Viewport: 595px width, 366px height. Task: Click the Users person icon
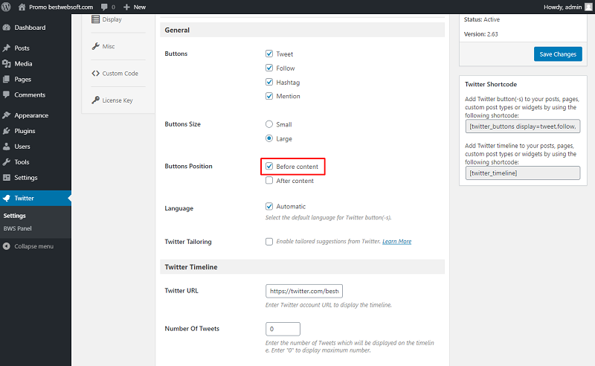[7, 146]
